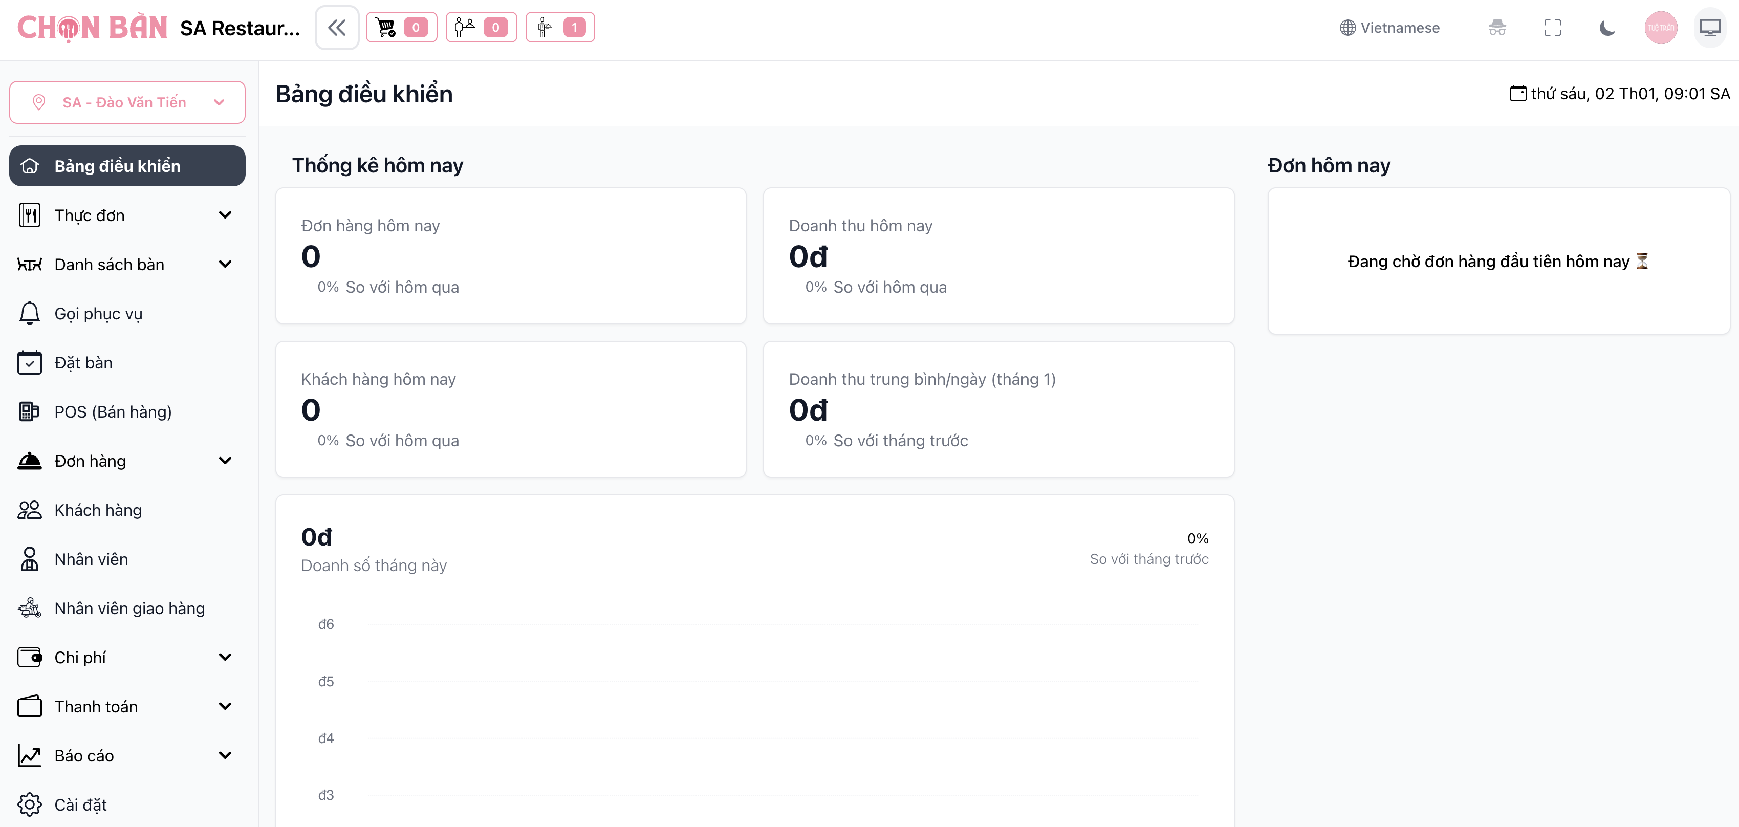Change language from Vietnamese
This screenshot has height=827, width=1739.
1389,28
